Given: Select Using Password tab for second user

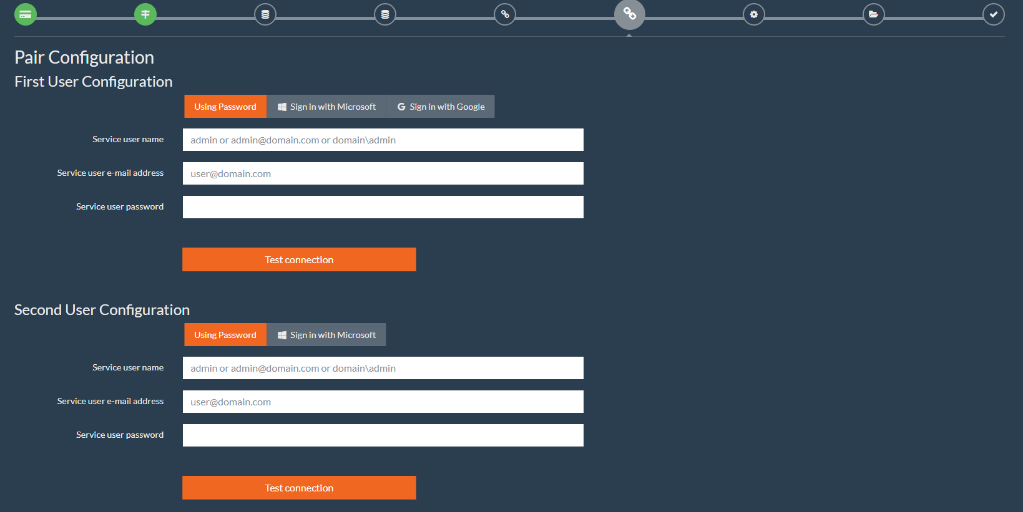Looking at the screenshot, I should pos(225,335).
